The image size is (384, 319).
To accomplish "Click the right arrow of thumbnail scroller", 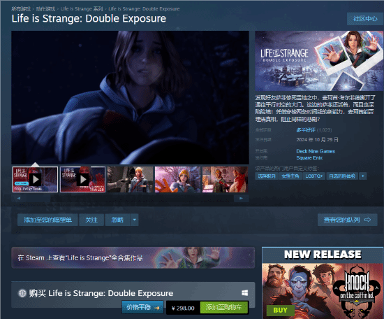I will pos(242,198).
